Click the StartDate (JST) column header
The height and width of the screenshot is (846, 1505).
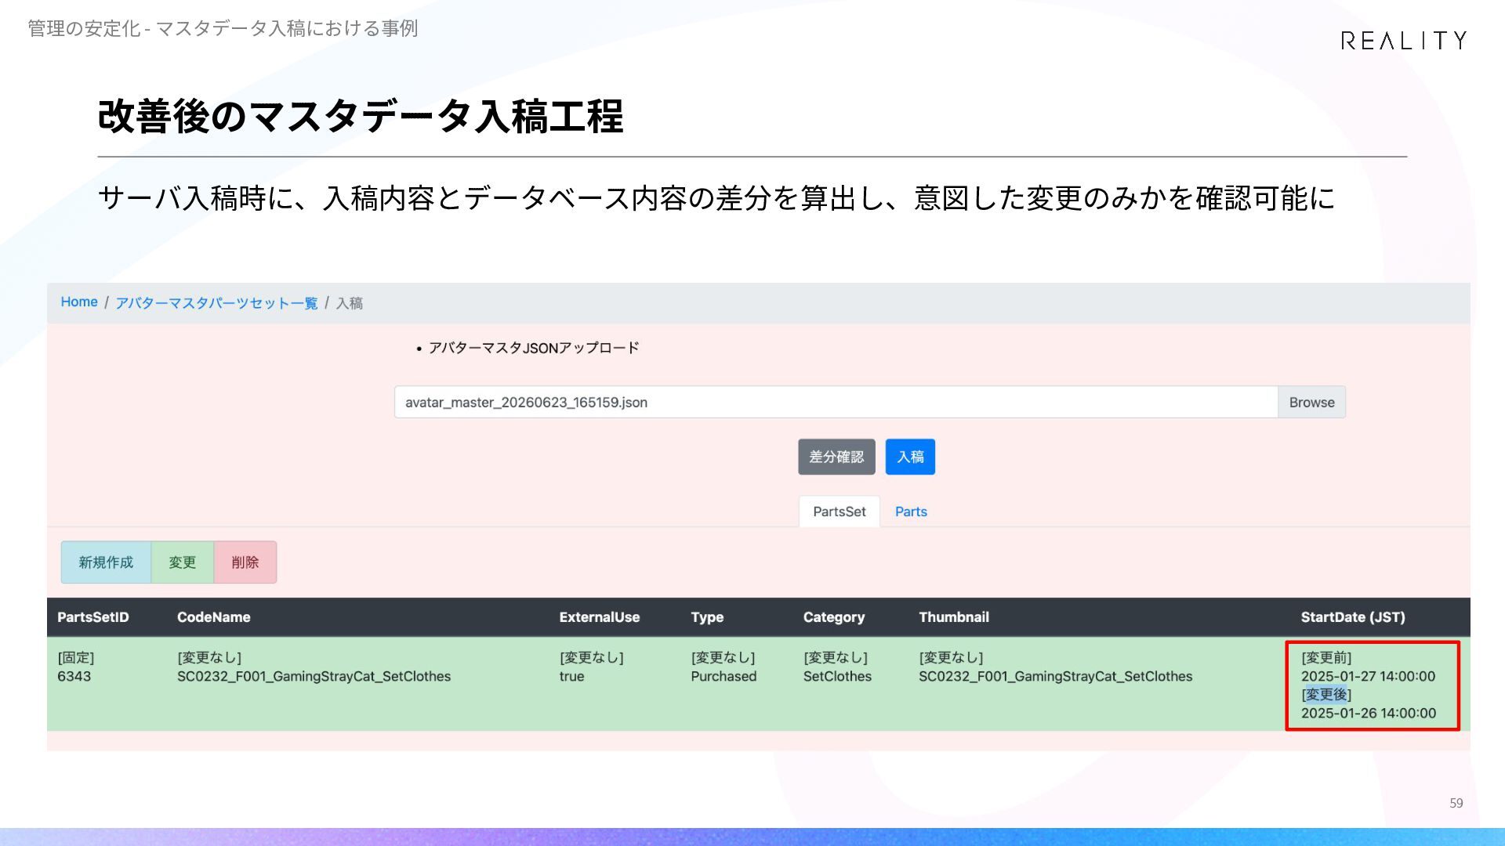pyautogui.click(x=1353, y=617)
